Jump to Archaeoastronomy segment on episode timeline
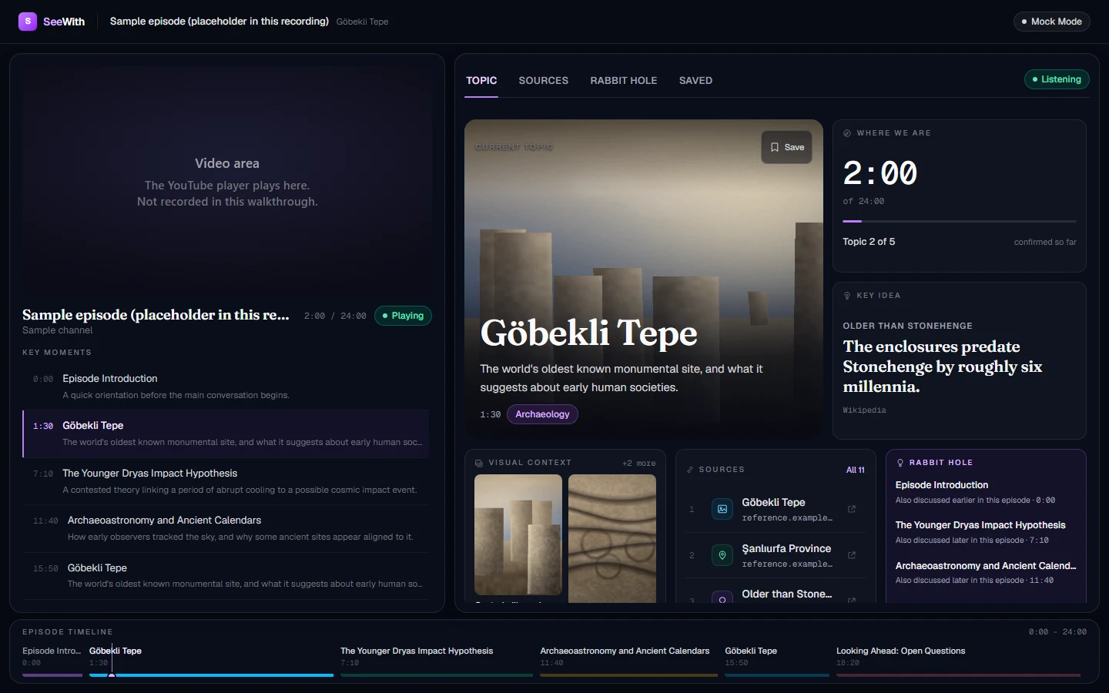Screen dimensions: 1109x693 pos(628,661)
